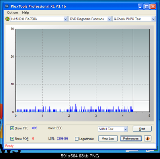The image size is (160, 159).
Task: Enable the Logarithmic checkbox
Action: [x=76, y=139]
